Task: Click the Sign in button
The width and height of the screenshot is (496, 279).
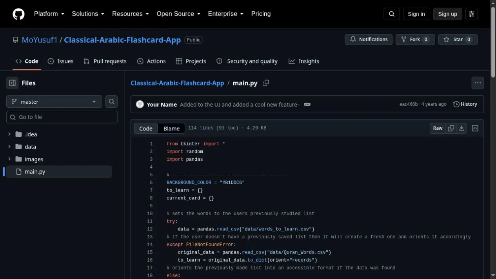Action: tap(416, 14)
